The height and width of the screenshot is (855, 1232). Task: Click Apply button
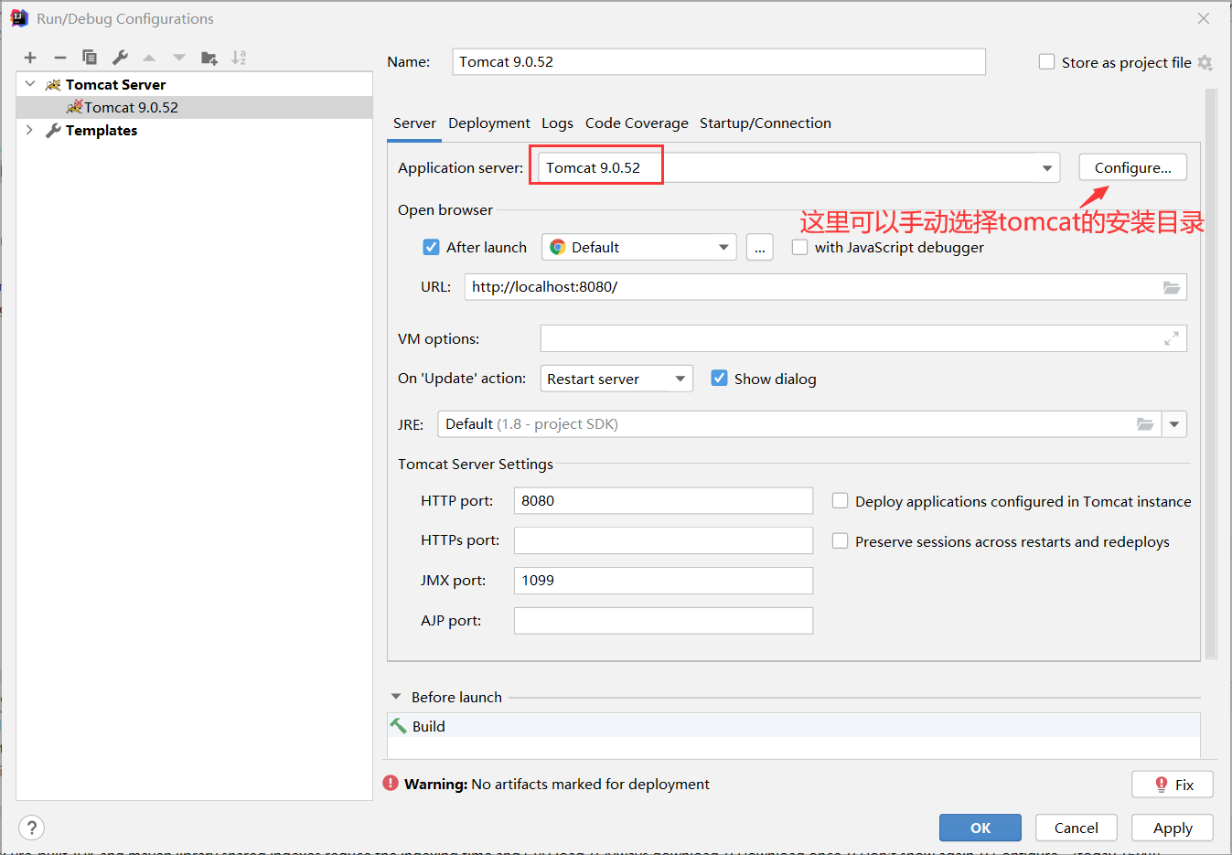pos(1173,828)
